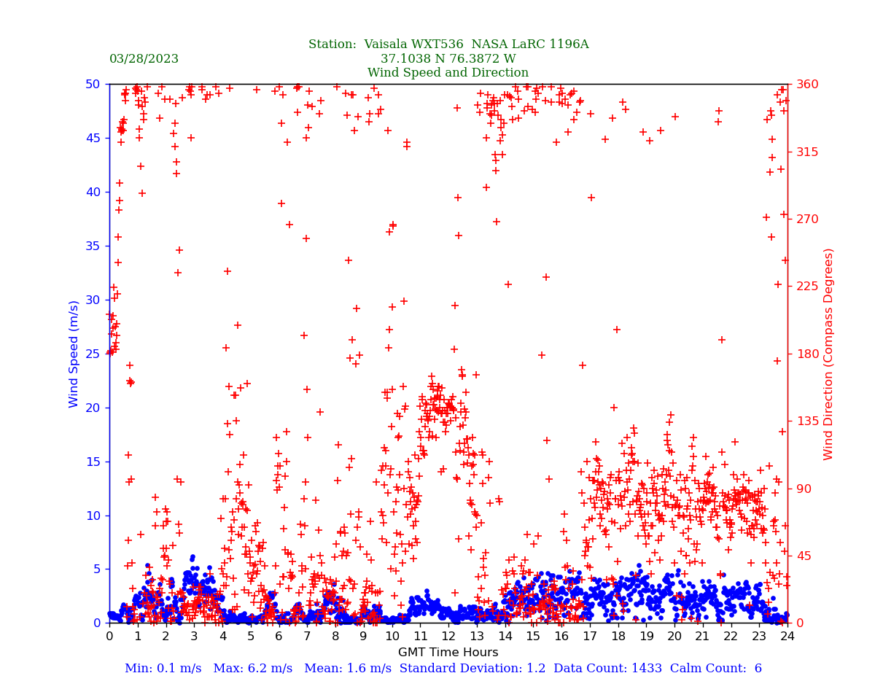This screenshot has width=875, height=700.
Task: Click the 'Wind Direction (Compass Degrees)' axis label
Action: 829,354
